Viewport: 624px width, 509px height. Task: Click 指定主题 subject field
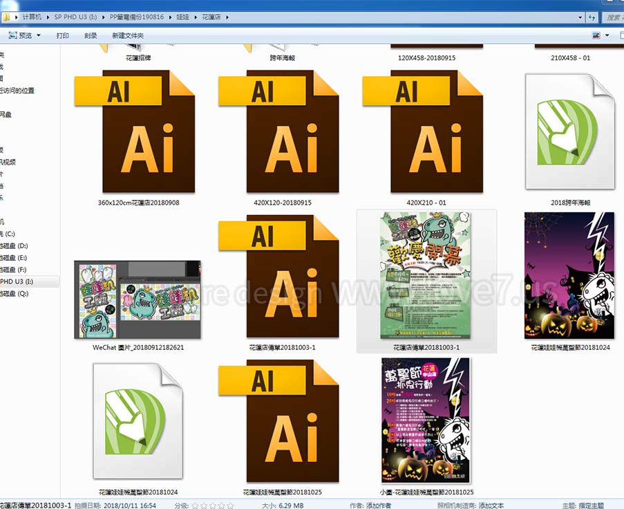591,506
